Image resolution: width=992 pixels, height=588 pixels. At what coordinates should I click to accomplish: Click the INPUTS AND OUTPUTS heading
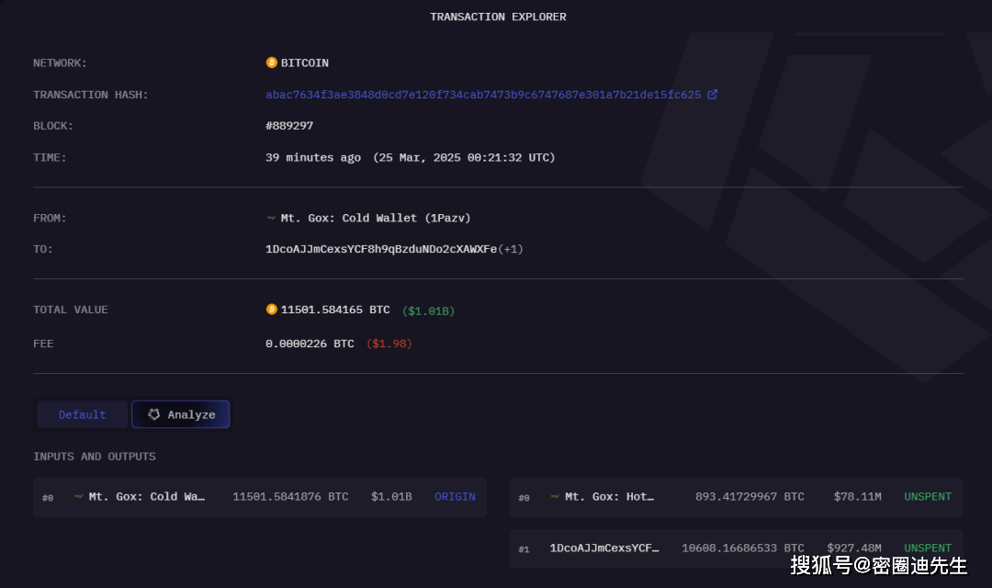(95, 457)
